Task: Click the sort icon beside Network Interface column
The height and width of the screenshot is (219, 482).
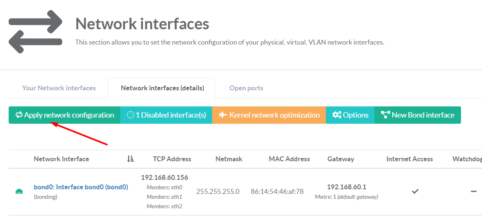Action: pos(130,159)
